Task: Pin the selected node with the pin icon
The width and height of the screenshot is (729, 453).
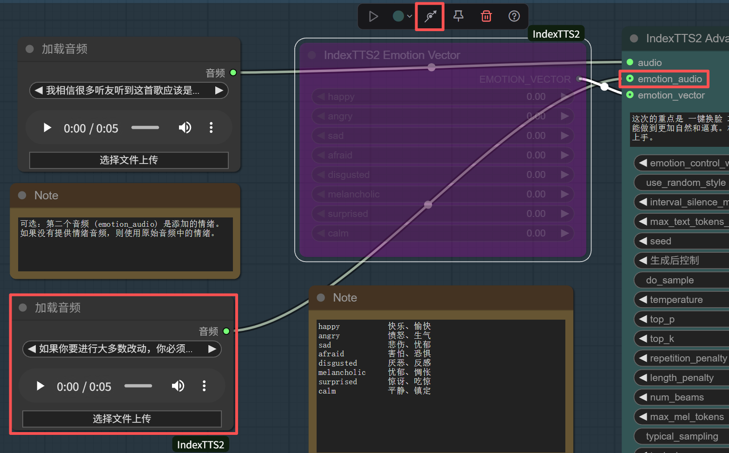Action: (x=458, y=17)
